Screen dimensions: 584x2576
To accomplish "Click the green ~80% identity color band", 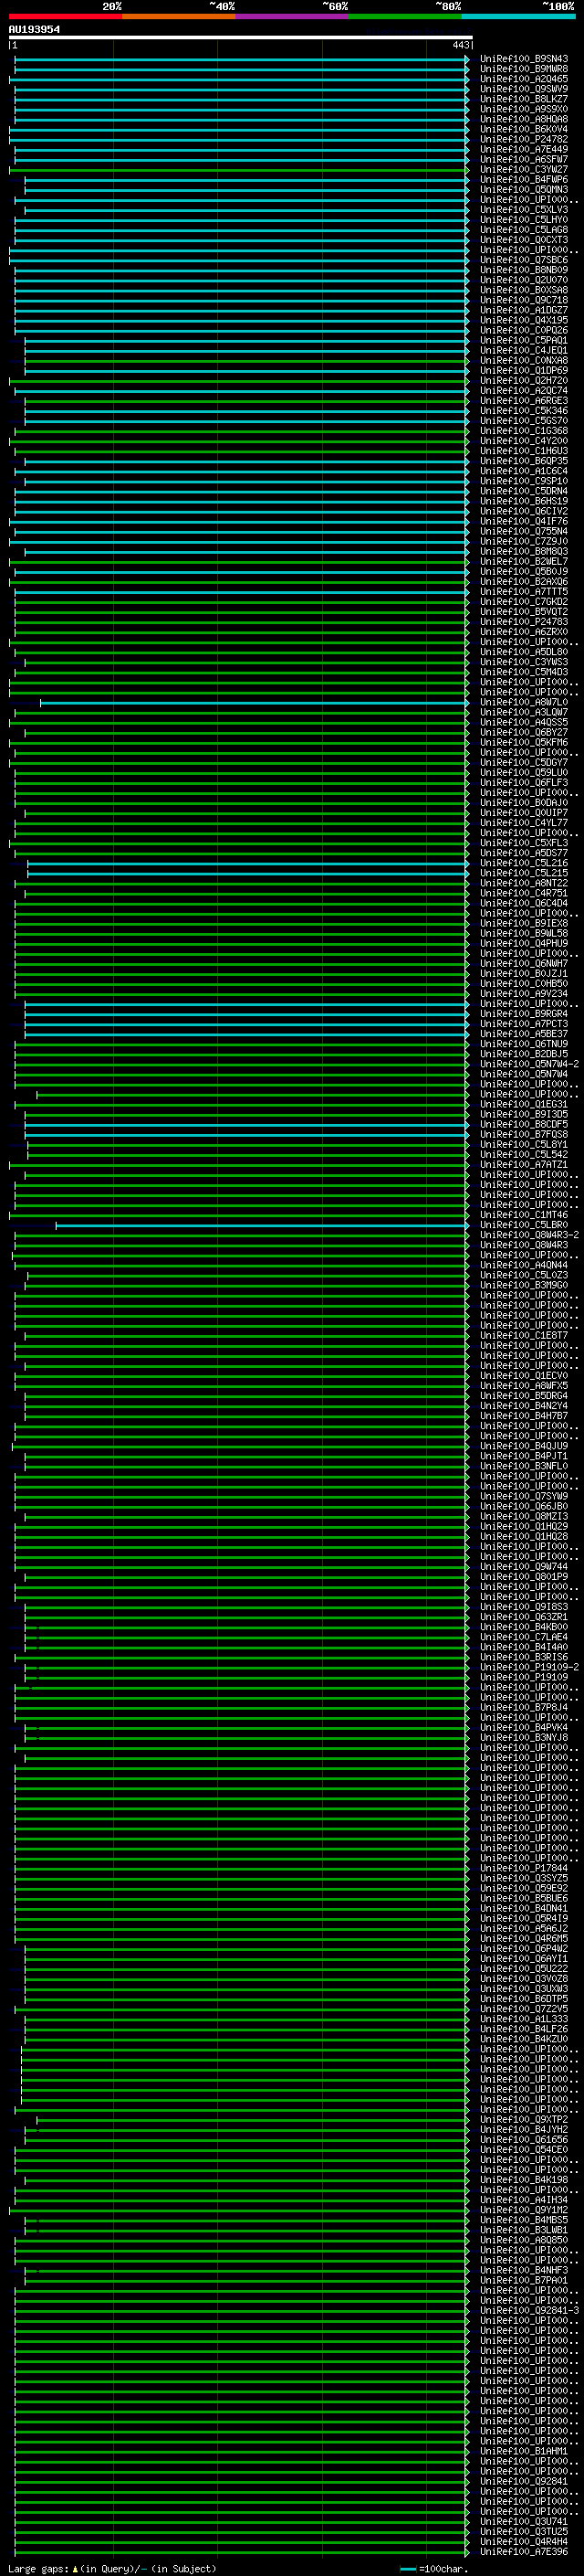I will [x=405, y=16].
